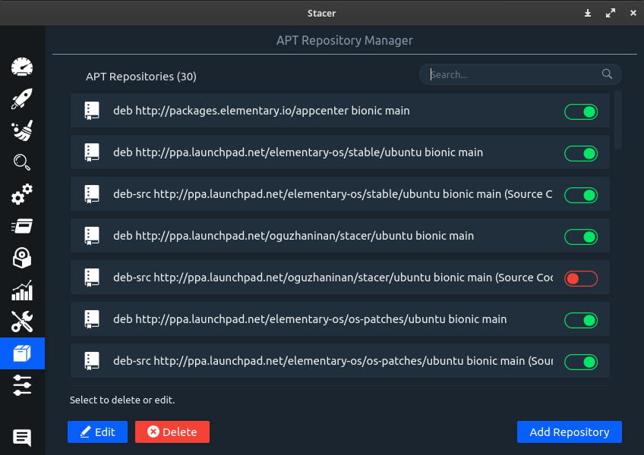Screen dimensions: 644x455
Task: Click book icon of deb-src elementary-os/stable row
Action: [92, 194]
